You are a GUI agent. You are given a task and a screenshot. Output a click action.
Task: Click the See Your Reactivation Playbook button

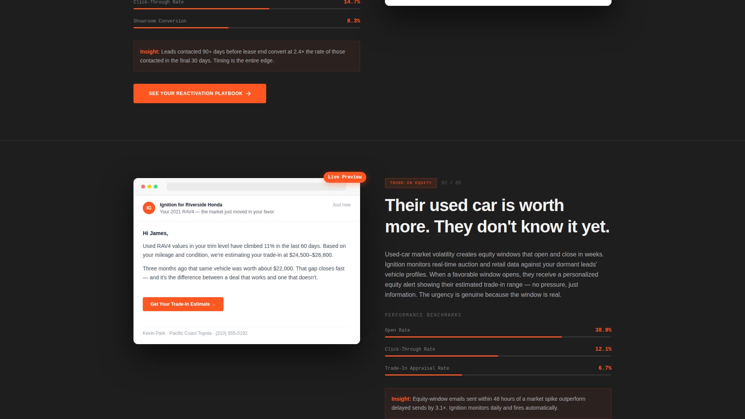click(199, 93)
